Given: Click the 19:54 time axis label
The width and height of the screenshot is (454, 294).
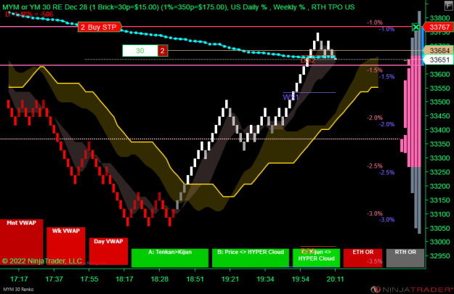Looking at the screenshot, I should tap(300, 279).
